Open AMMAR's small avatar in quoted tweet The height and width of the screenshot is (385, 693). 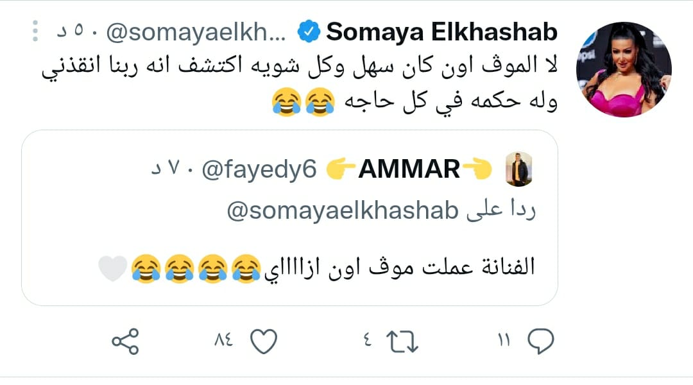coord(518,169)
